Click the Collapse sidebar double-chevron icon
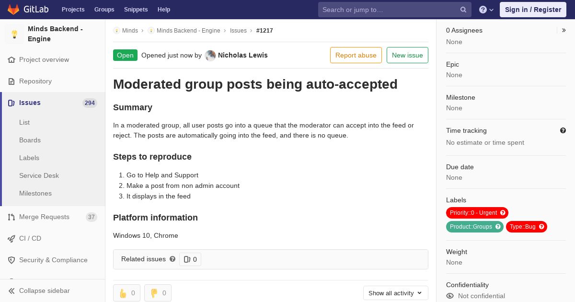Viewport: 575px width, 302px height. pos(11,291)
